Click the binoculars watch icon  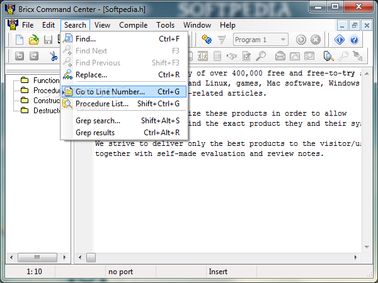232,57
